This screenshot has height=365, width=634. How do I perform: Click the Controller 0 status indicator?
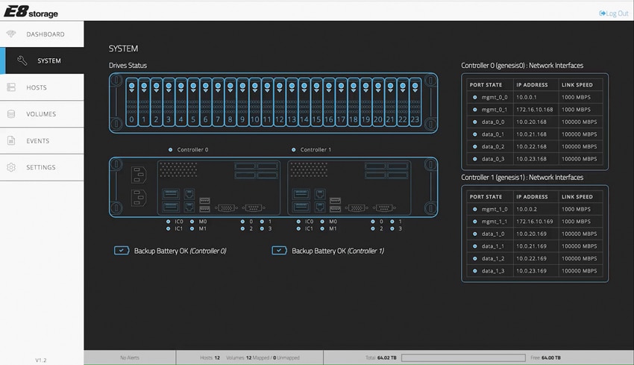[170, 150]
